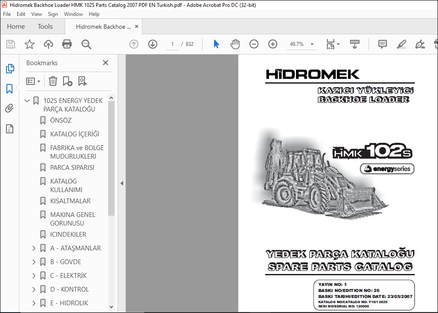Expand the E - HIDROLIK bookmark
Viewport: 438px width, 313px height.
(x=34, y=303)
